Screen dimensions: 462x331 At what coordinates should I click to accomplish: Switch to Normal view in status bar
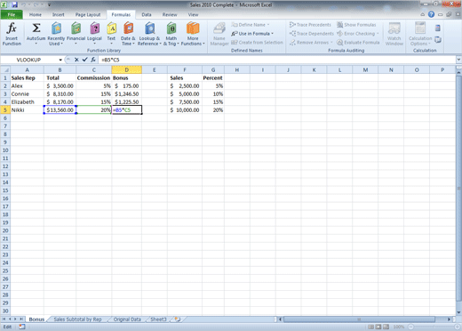[370, 327]
